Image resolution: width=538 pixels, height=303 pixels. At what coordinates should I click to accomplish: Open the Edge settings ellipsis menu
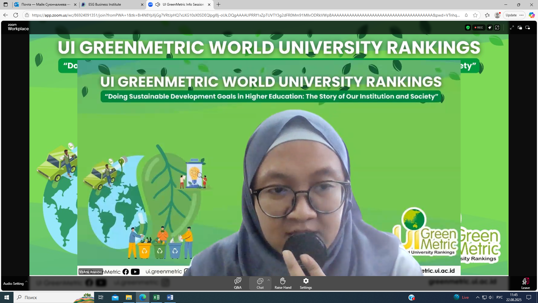point(521,15)
